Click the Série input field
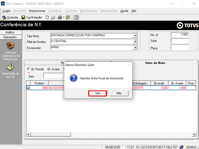The width and height of the screenshot is (199, 149). click(x=180, y=41)
